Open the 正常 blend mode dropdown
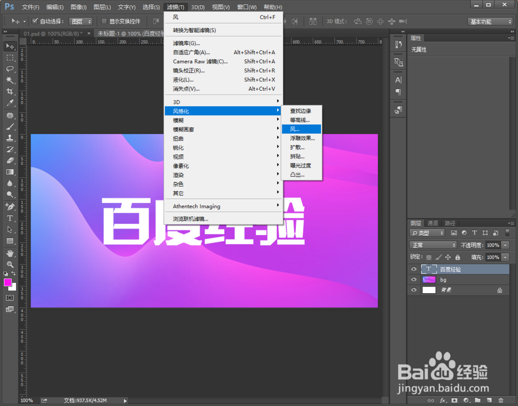Screen dimensions: 518x406 [x=433, y=245]
